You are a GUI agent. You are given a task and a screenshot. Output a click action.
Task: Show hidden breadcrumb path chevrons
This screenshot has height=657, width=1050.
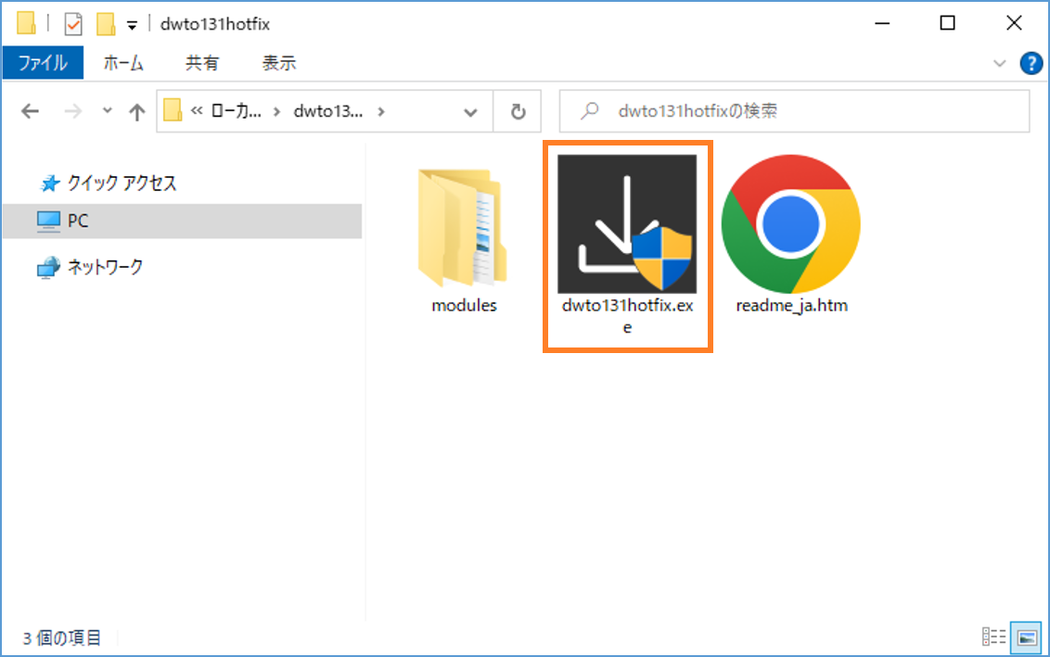click(x=197, y=111)
